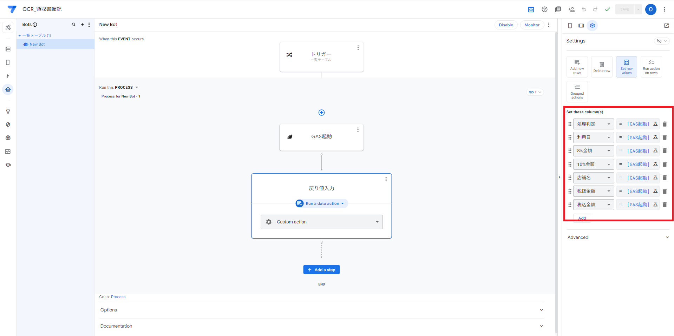The image size is (674, 336).
Task: Open the Settings gear in sidebar
Action: 8,138
